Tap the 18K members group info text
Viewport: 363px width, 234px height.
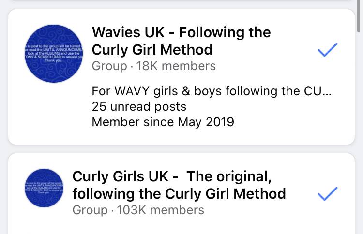click(x=154, y=66)
